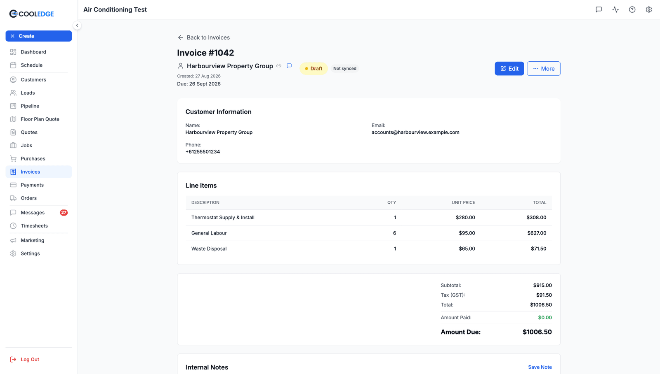Go to the Leads section

[39, 93]
